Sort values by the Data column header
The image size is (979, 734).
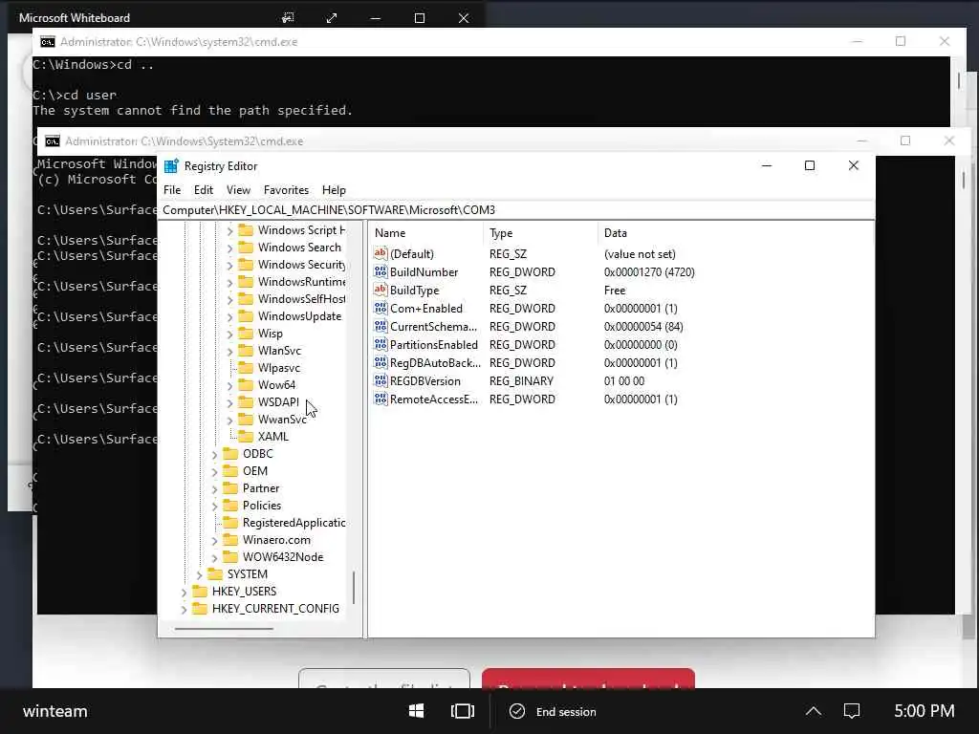pos(735,233)
